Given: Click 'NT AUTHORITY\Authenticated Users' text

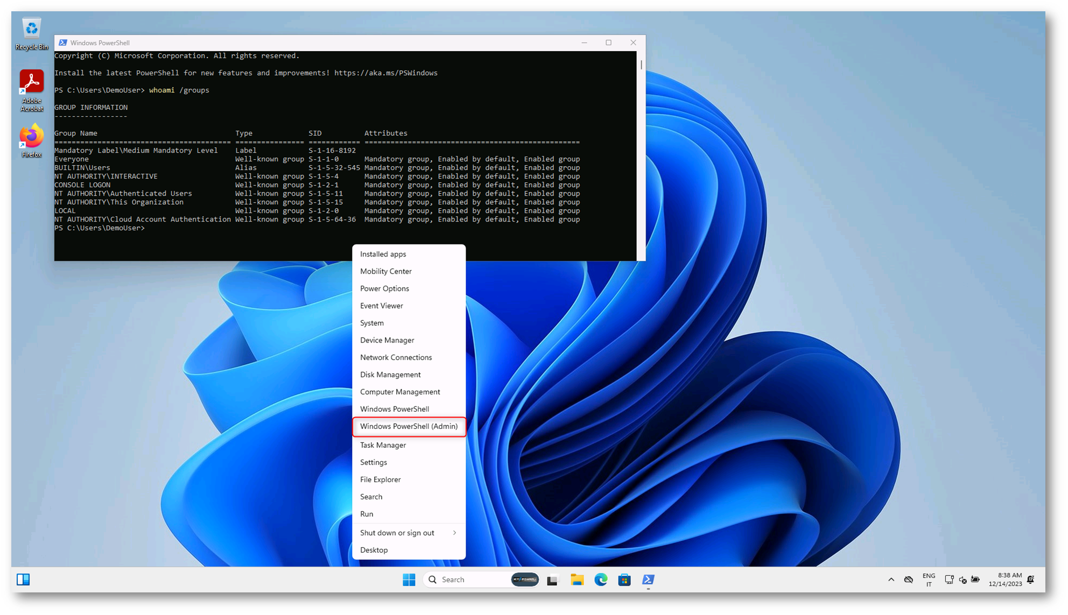Looking at the screenshot, I should (x=123, y=193).
